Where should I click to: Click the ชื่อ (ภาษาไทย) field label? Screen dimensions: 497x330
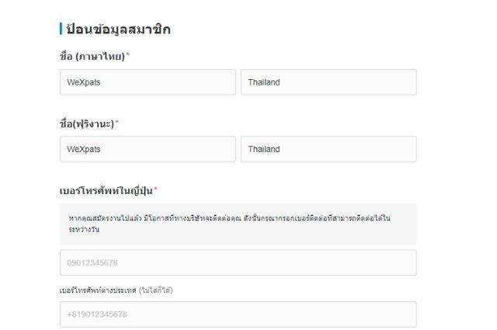pos(92,57)
